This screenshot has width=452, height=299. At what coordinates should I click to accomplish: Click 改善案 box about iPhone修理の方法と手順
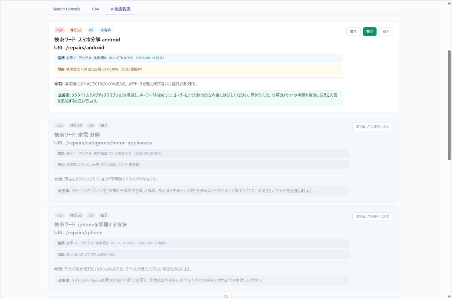point(202,280)
